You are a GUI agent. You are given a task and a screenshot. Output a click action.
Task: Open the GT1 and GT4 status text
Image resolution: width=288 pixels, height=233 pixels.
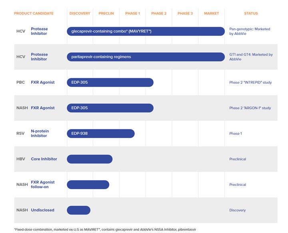point(251,57)
